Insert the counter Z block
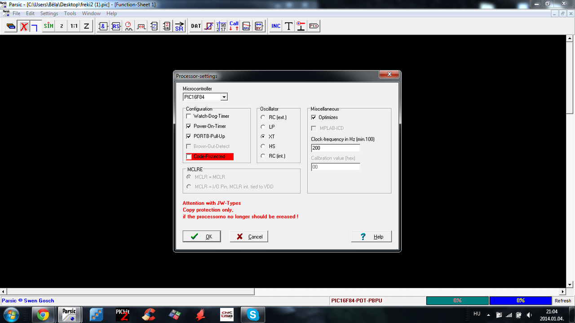 pyautogui.click(x=154, y=26)
